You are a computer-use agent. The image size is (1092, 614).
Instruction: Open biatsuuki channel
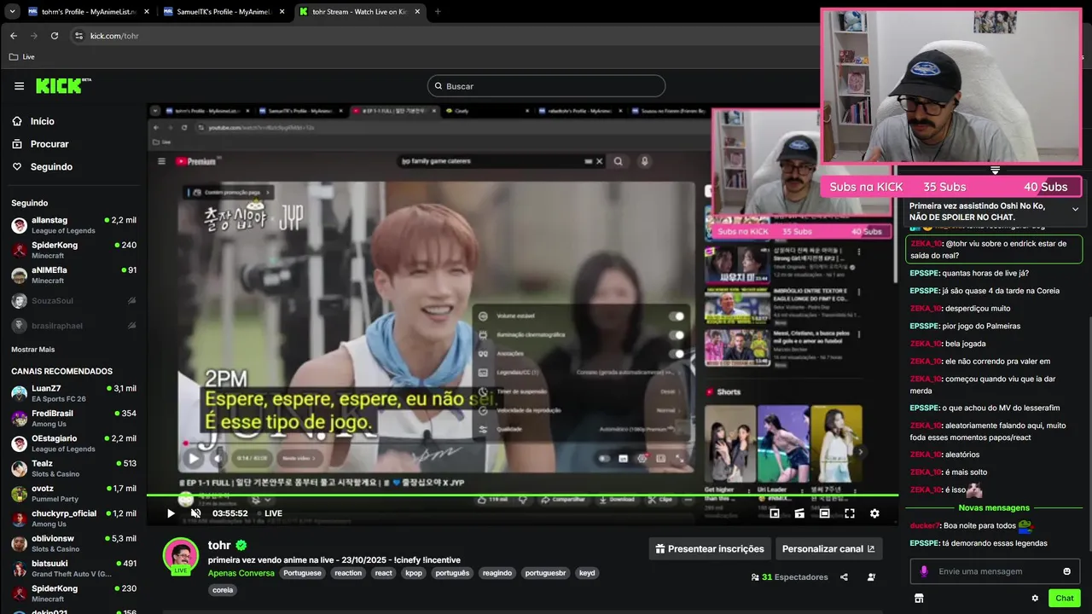click(x=73, y=568)
